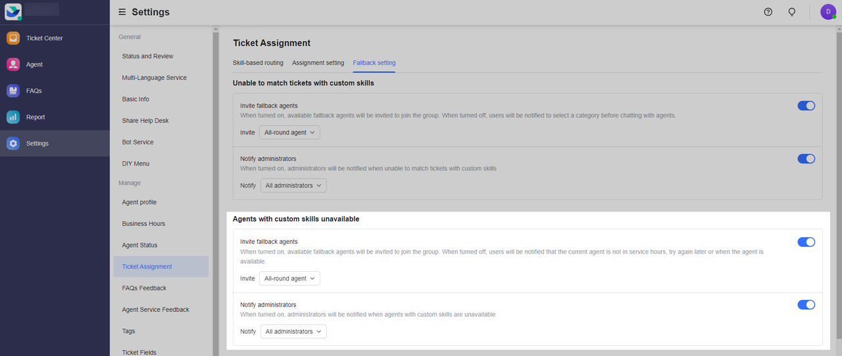Open DIY Menu settings
Screen dimensions: 842x356
point(161,164)
